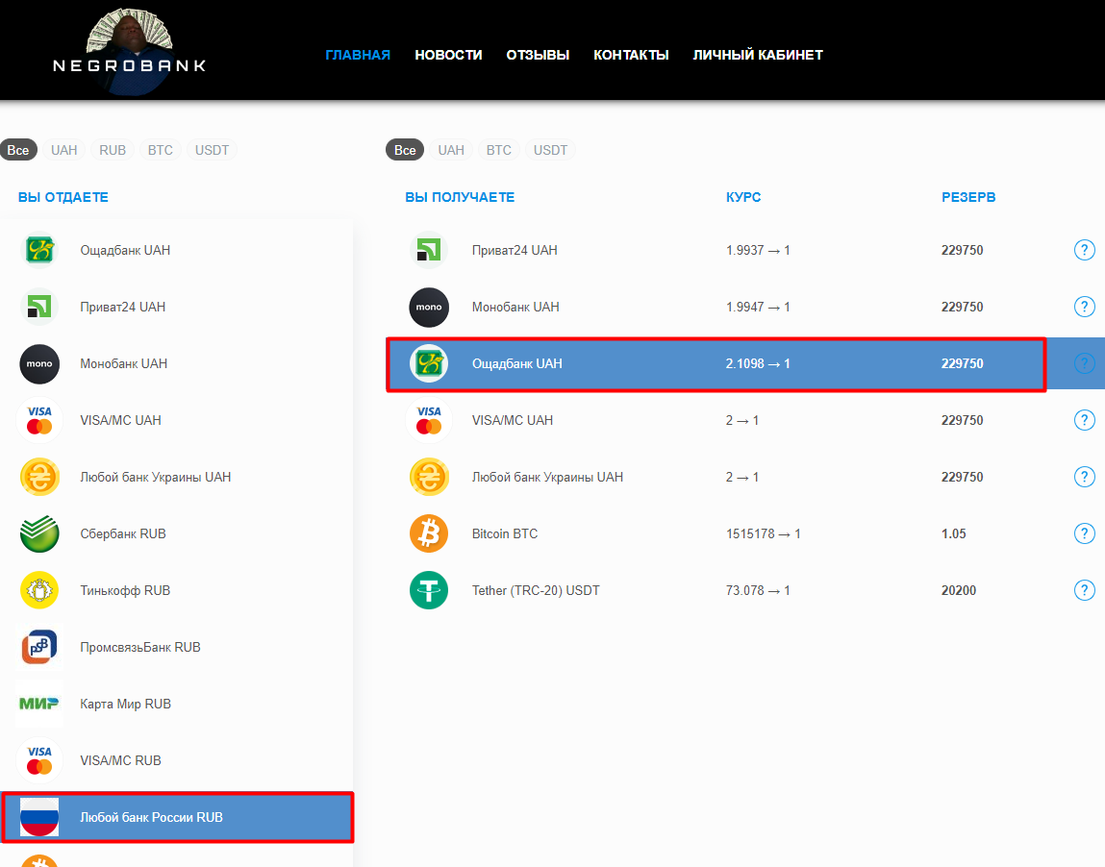Screen dimensions: 1105x867
Task: Open the help icon for Любой банк Украины receive row
Action: coord(1085,477)
